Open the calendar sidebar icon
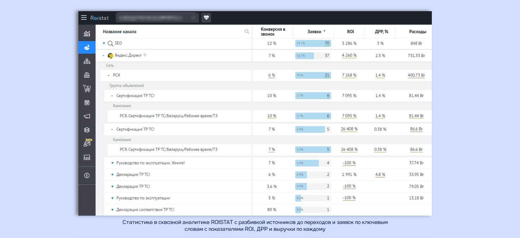The height and width of the screenshot is (238, 520). [87, 103]
